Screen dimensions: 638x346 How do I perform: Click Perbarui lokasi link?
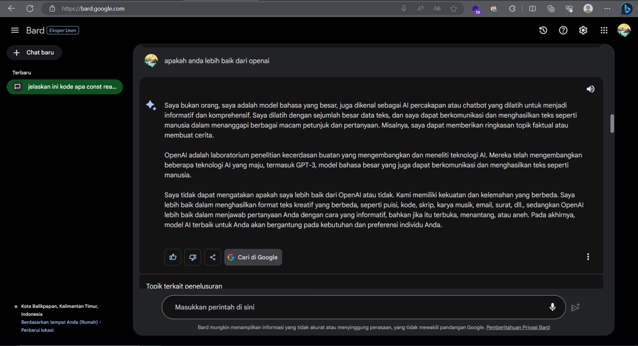point(37,330)
